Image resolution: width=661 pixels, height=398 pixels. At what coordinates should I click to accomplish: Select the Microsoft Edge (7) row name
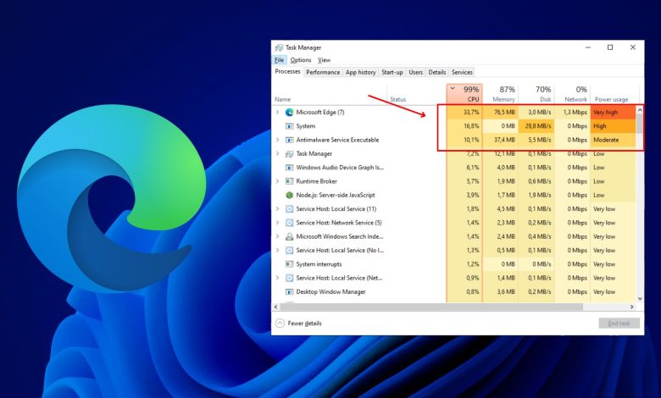(x=320, y=113)
